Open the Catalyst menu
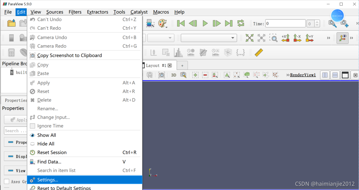Viewport: 359px width, 190px height. click(139, 12)
